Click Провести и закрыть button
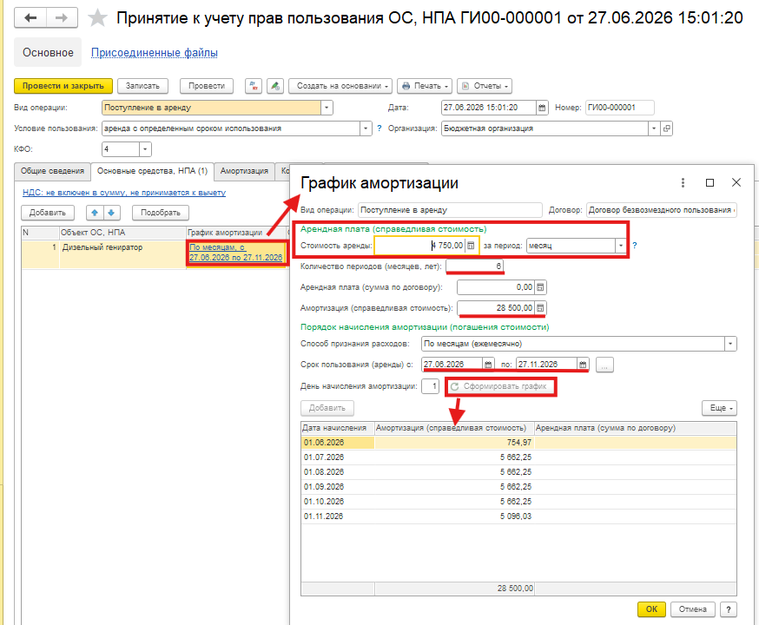759x625 pixels. [x=63, y=86]
